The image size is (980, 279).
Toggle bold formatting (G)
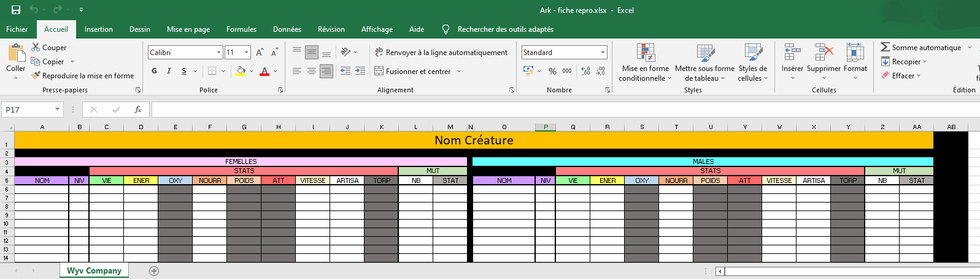point(155,71)
